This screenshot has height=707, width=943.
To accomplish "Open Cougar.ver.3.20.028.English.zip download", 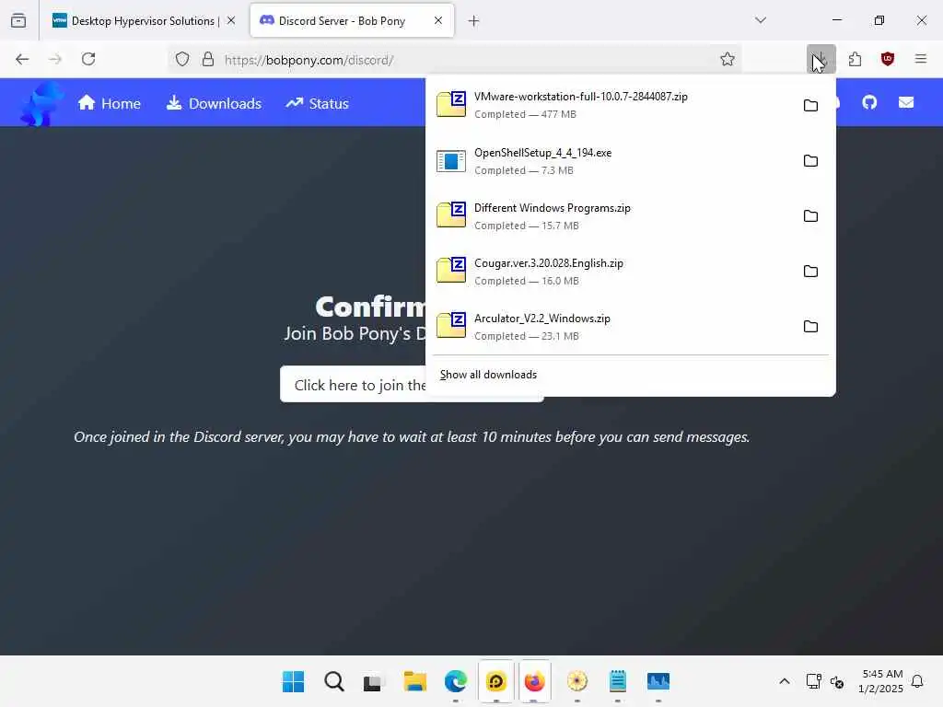I will click(x=611, y=272).
